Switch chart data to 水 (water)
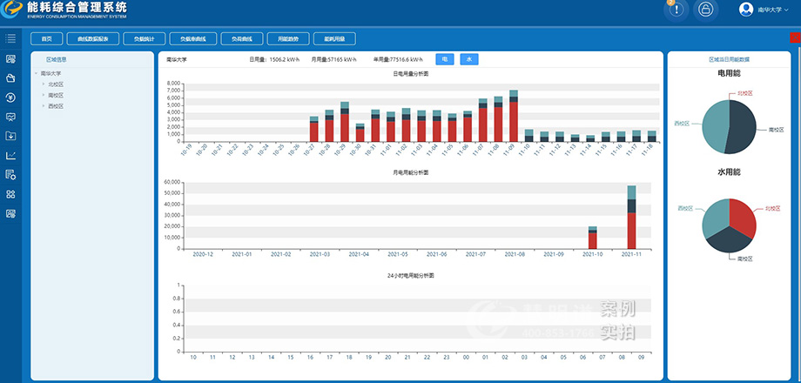801x383 pixels. [x=469, y=59]
